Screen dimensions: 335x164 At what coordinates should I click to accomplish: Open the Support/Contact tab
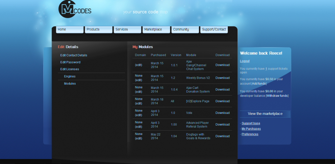[214, 29]
